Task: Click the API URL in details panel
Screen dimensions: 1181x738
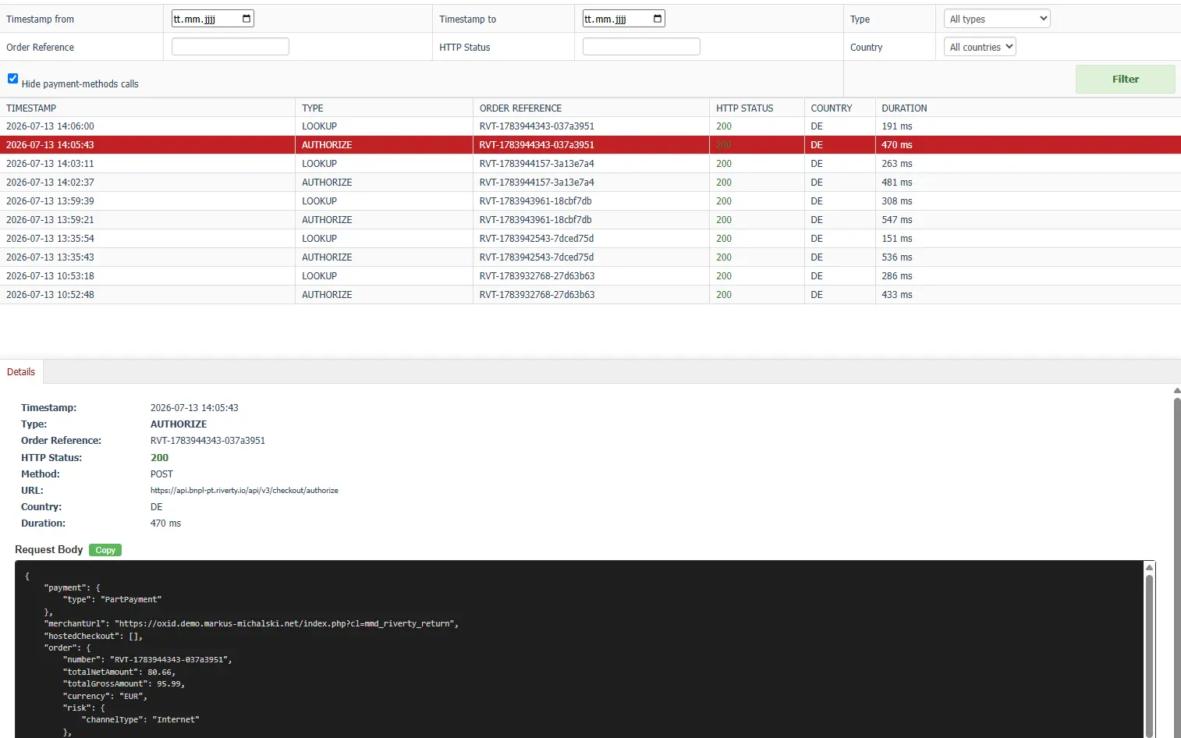Action: 244,491
